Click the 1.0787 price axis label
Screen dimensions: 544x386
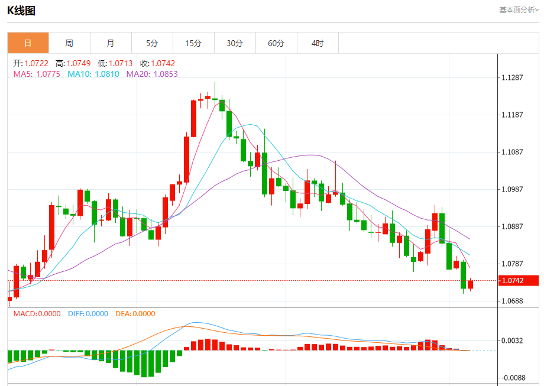512,264
